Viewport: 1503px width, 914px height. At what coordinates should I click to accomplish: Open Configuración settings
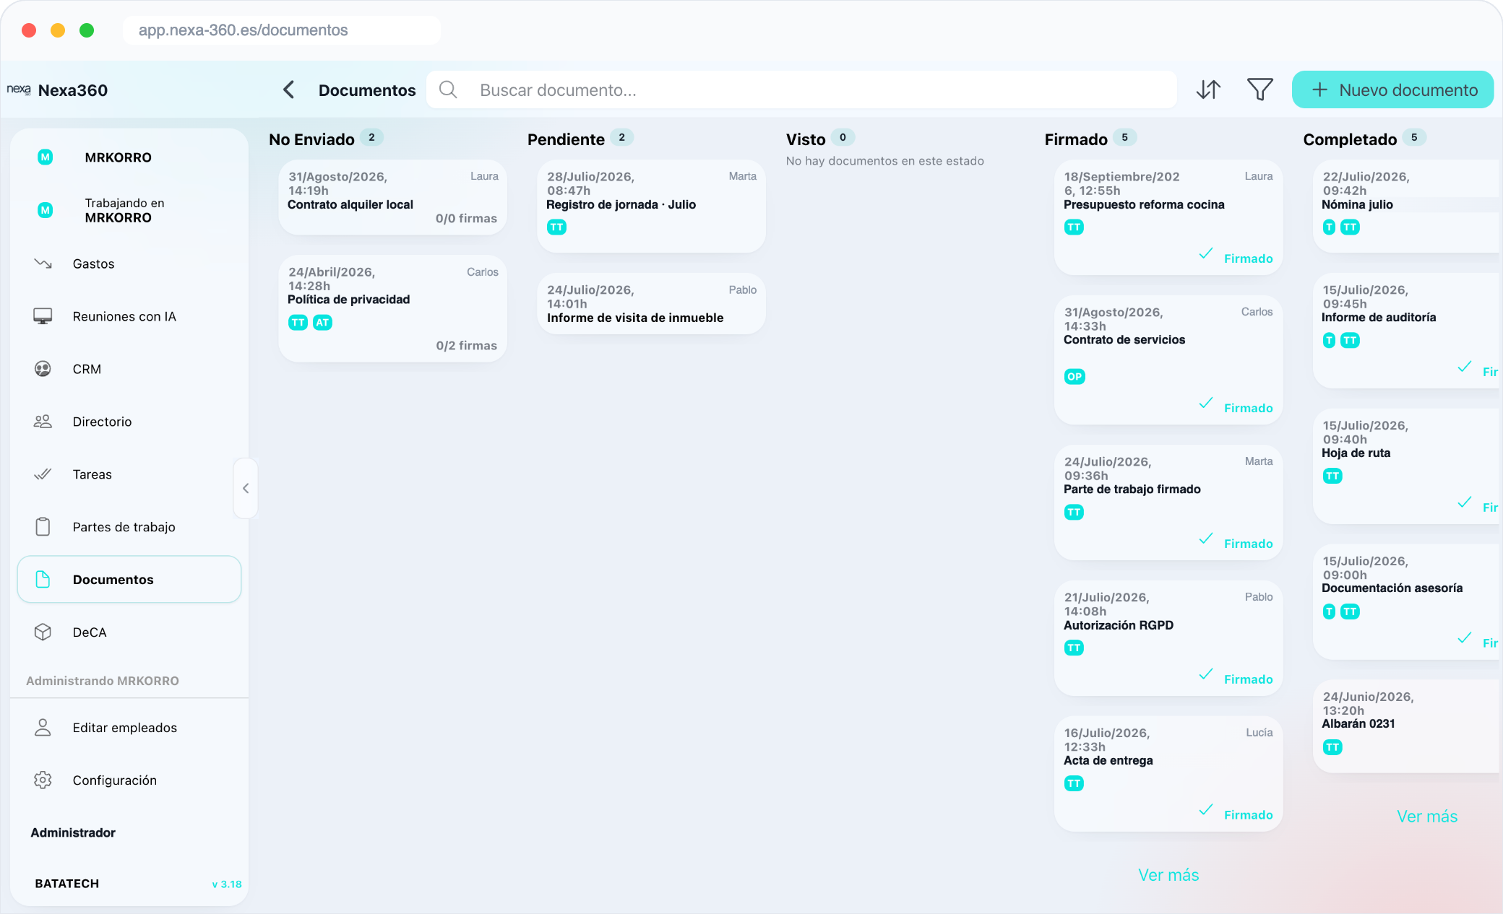pyautogui.click(x=129, y=780)
